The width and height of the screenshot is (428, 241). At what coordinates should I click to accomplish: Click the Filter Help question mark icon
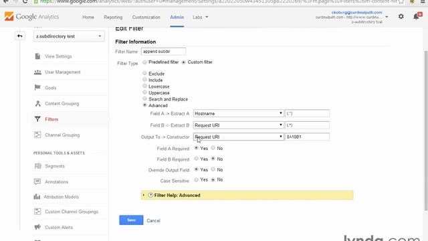point(150,195)
